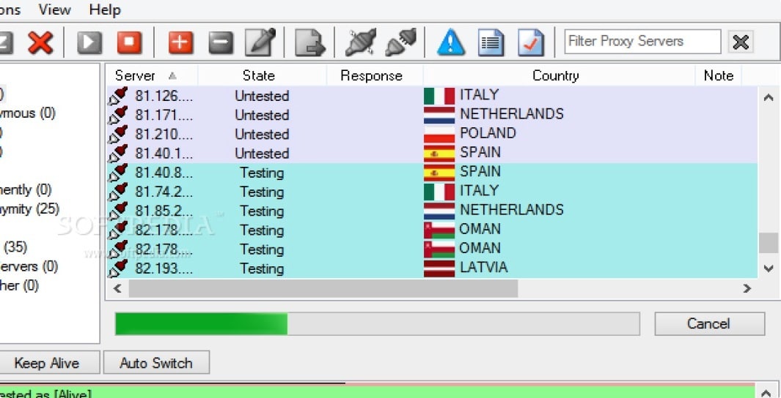Open the checkmark document icon

coord(531,42)
